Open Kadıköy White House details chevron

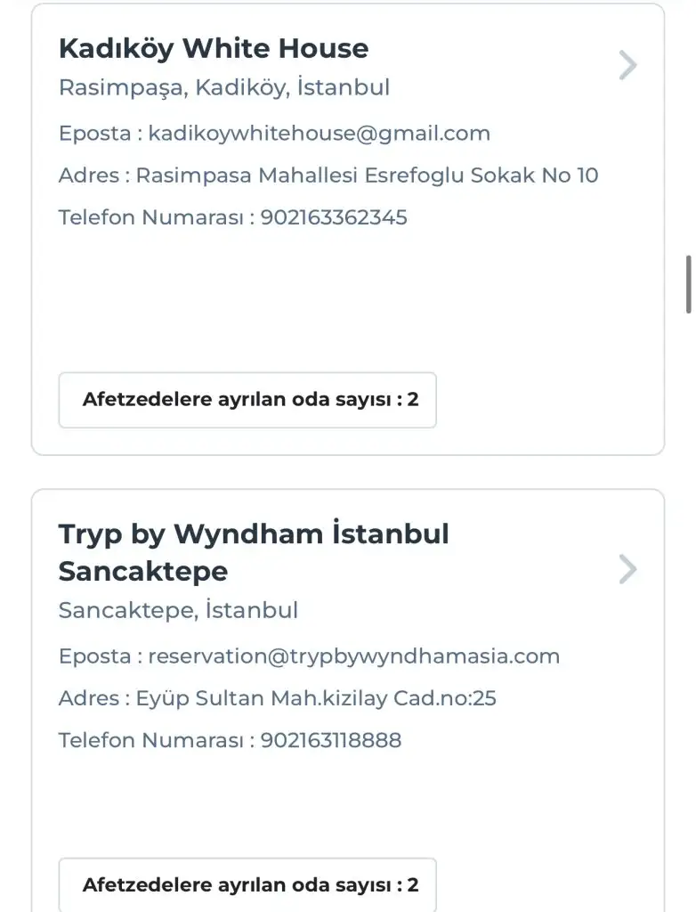627,65
